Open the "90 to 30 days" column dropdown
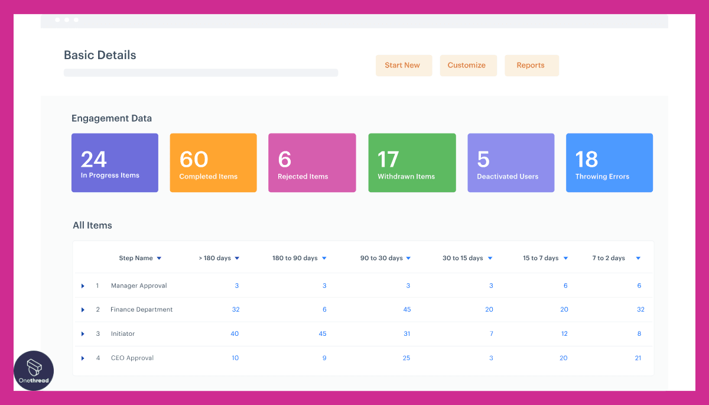 410,258
